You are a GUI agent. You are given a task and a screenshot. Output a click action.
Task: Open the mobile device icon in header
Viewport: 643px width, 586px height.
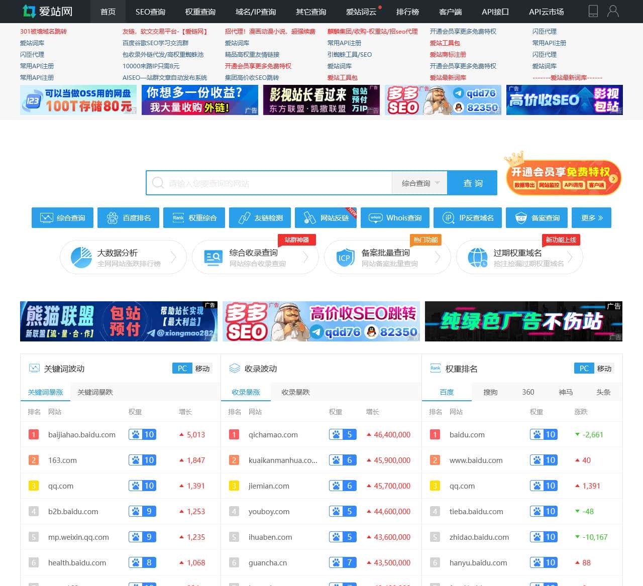[593, 12]
